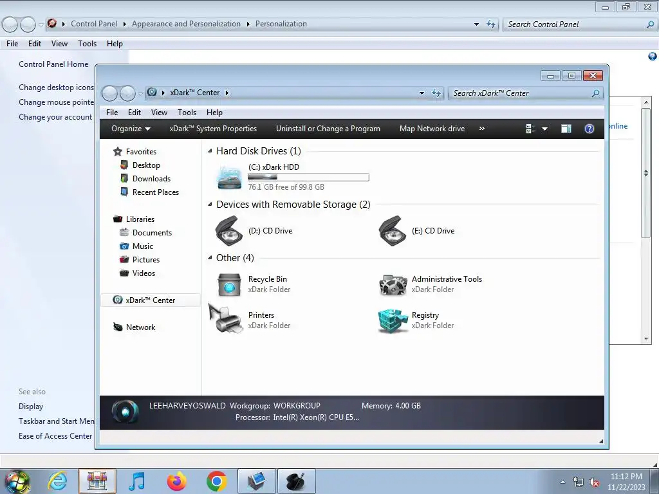The width and height of the screenshot is (659, 494).
Task: Show more toolbar commands chevron
Action: tap(481, 129)
